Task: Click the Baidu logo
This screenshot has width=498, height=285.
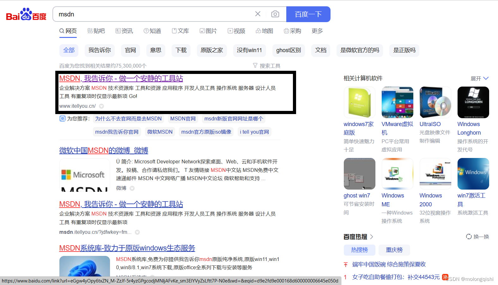Action: (x=26, y=14)
